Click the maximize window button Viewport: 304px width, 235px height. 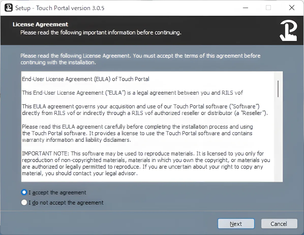click(x=268, y=8)
